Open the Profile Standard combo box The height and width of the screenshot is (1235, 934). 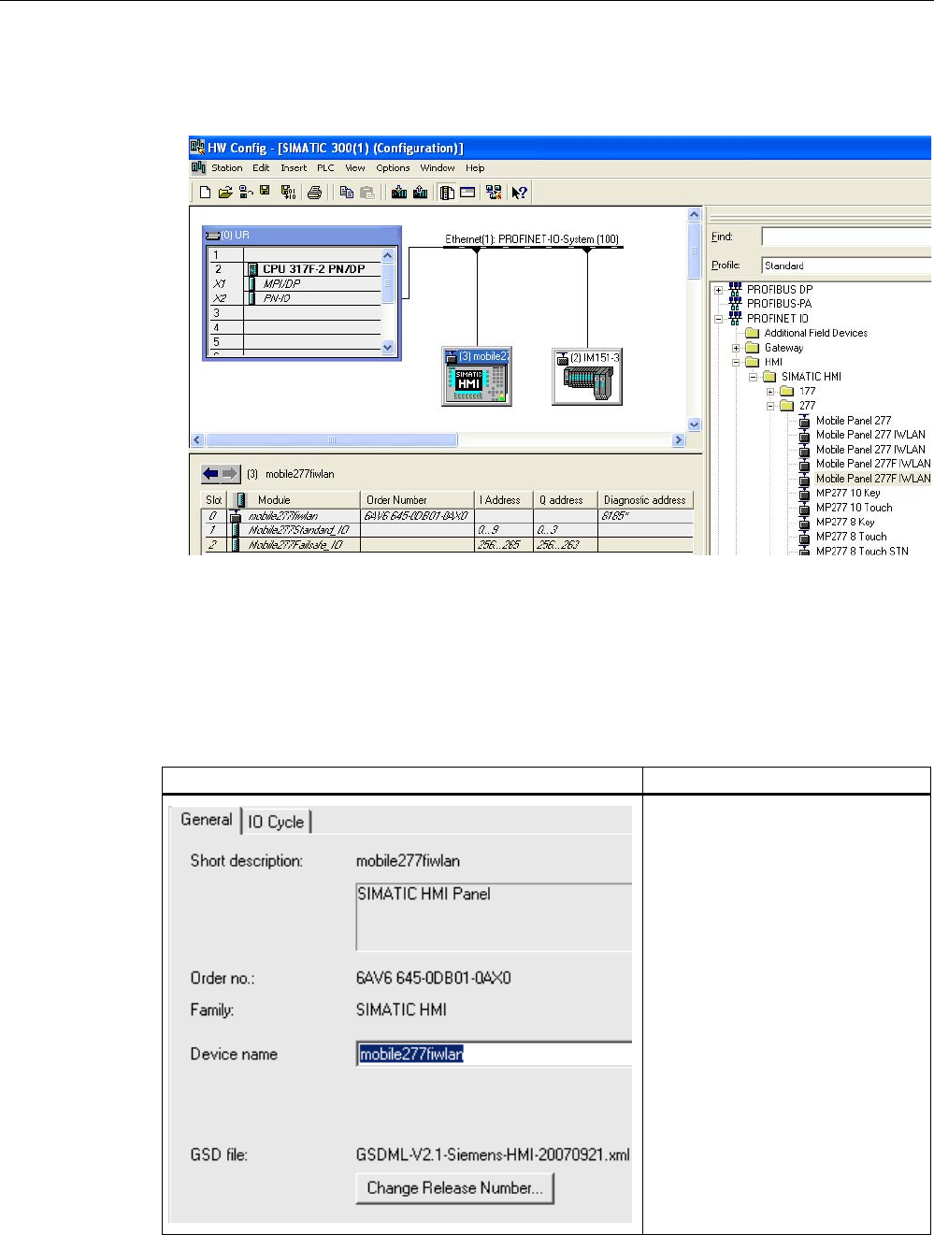click(846, 266)
